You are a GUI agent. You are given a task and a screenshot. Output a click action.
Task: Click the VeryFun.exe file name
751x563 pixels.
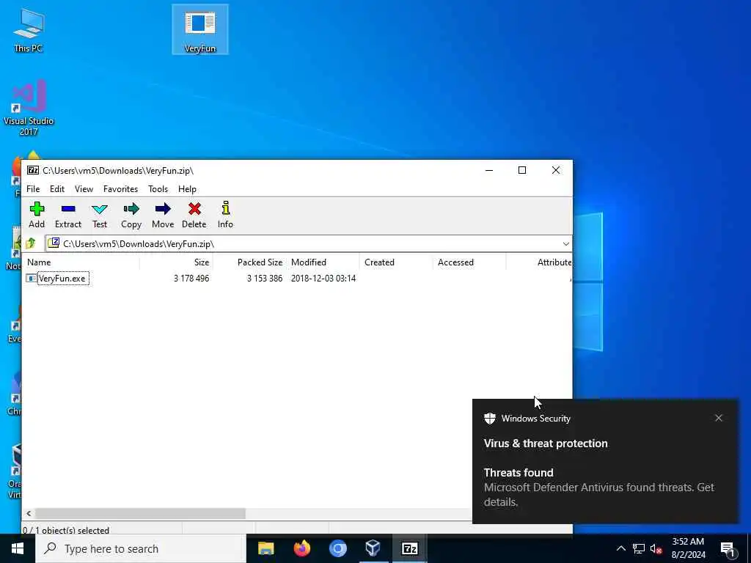tap(62, 278)
